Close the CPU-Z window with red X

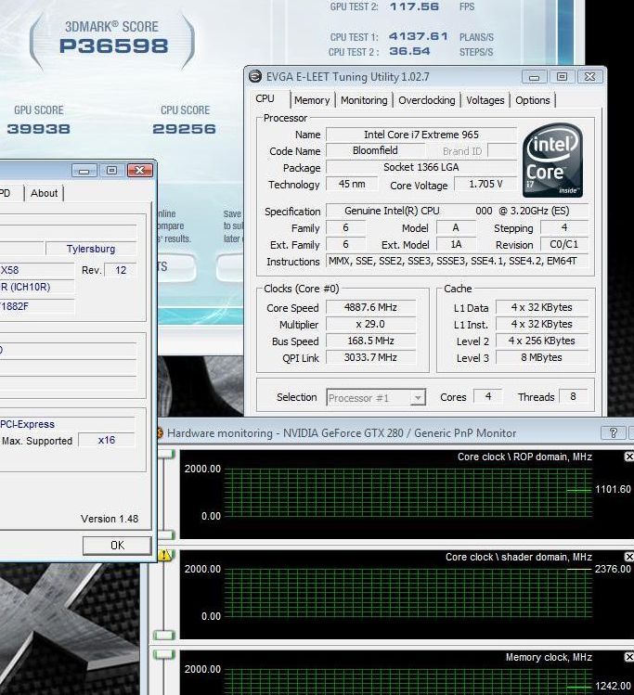click(x=139, y=170)
